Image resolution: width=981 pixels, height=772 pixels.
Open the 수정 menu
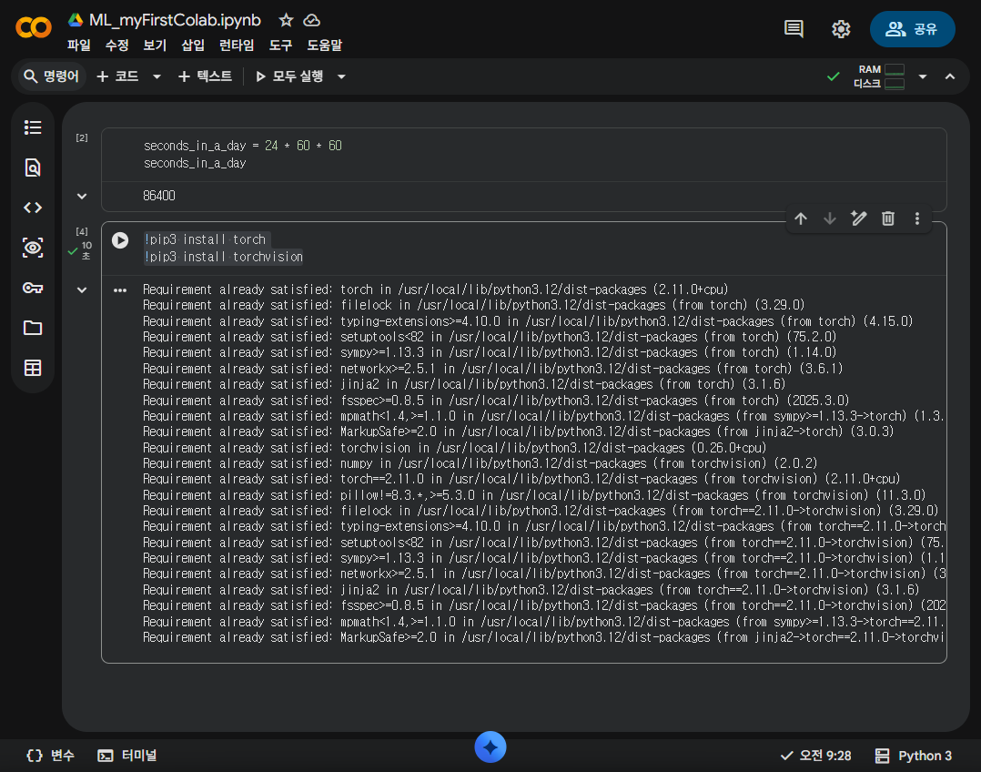(x=117, y=46)
